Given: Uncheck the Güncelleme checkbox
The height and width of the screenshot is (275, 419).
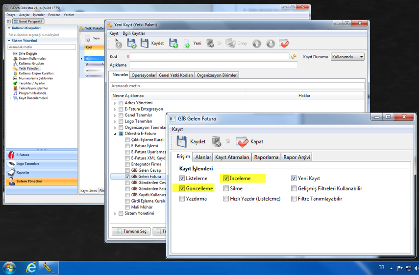Looking at the screenshot, I should pyautogui.click(x=182, y=188).
